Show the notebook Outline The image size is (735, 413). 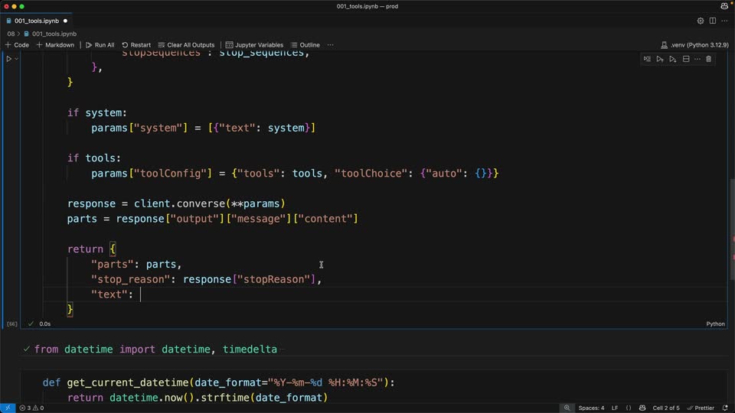pyautogui.click(x=305, y=45)
